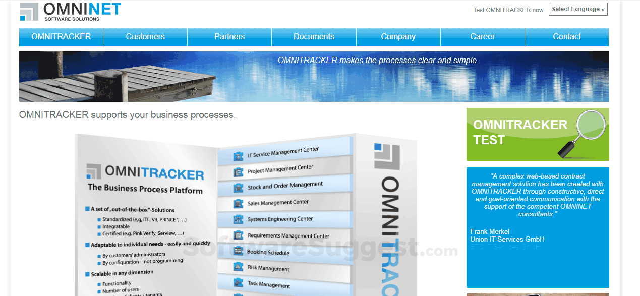Open the Select Language dropdown
The image size is (640, 296).
(578, 9)
